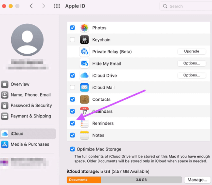Click the Private Relay (Beta) label
The width and height of the screenshot is (212, 185).
112,52
